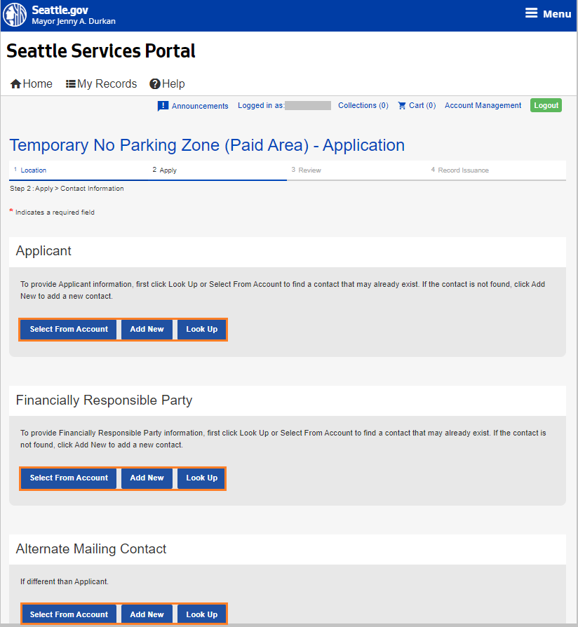
Task: Click the My Records list icon
Action: coord(71,84)
